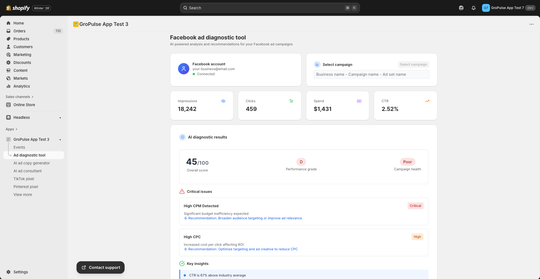Click the CTR trend arrow icon
This screenshot has height=279, width=540.
427,101
